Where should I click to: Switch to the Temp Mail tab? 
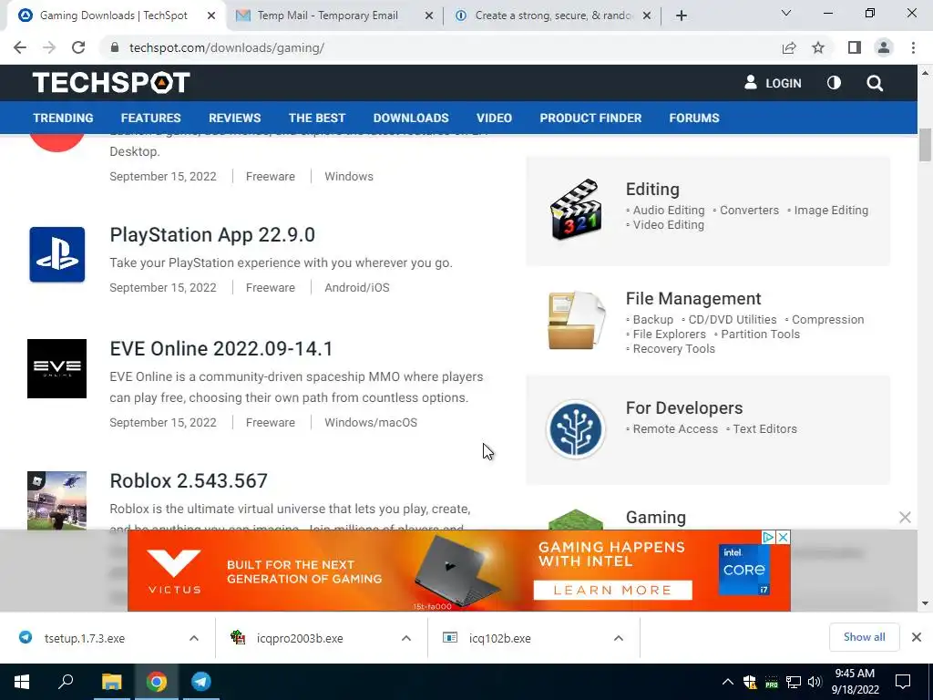click(327, 15)
